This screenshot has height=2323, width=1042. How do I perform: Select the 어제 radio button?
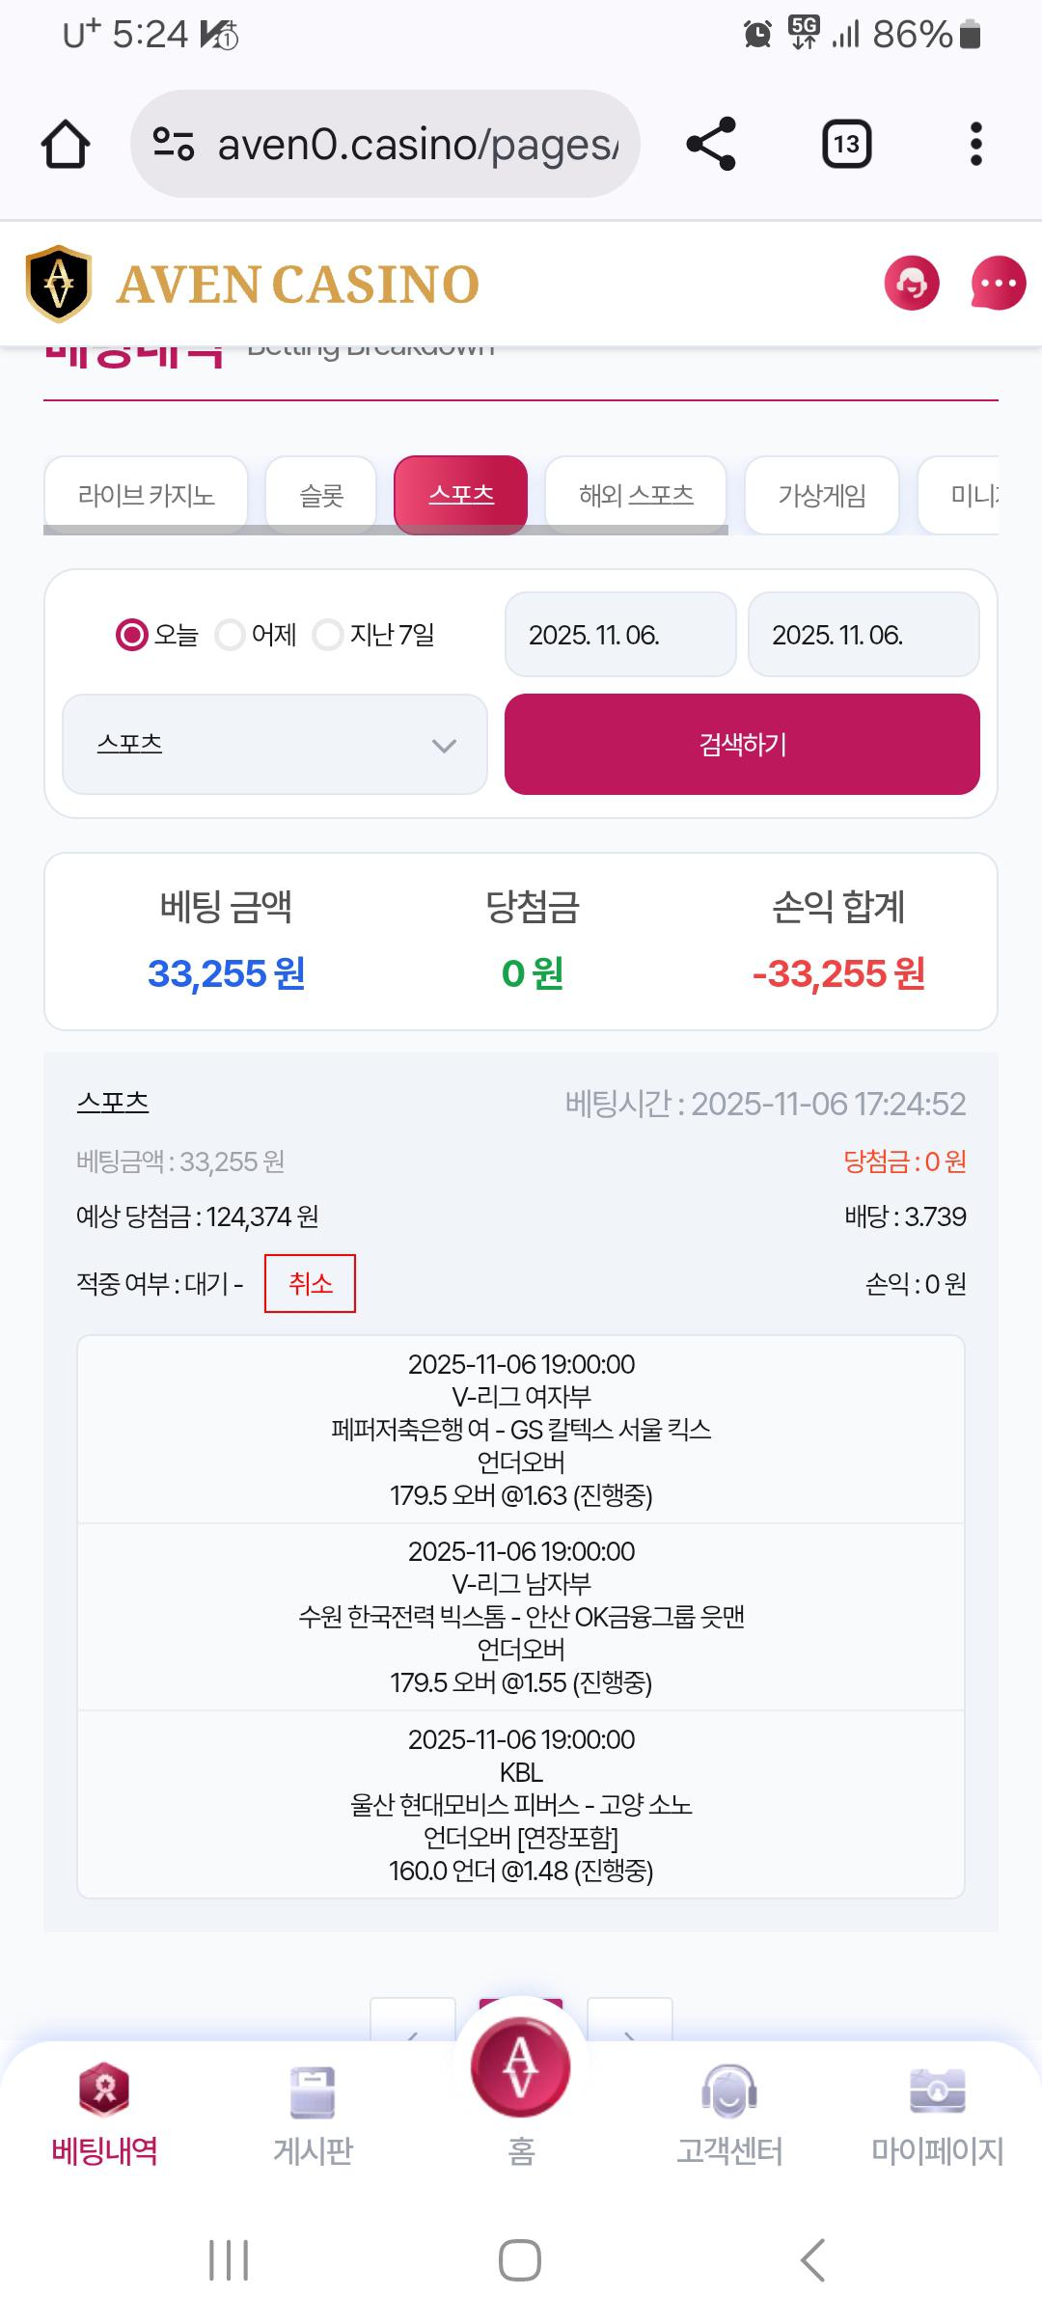click(x=230, y=635)
